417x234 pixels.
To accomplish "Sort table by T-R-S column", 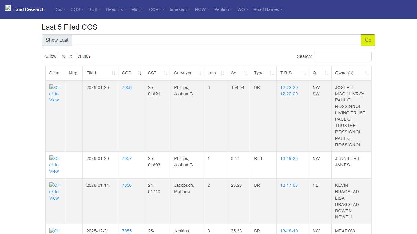I will [292, 73].
